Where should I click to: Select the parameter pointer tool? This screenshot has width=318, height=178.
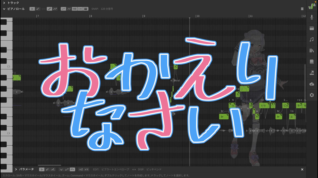pos(42,169)
